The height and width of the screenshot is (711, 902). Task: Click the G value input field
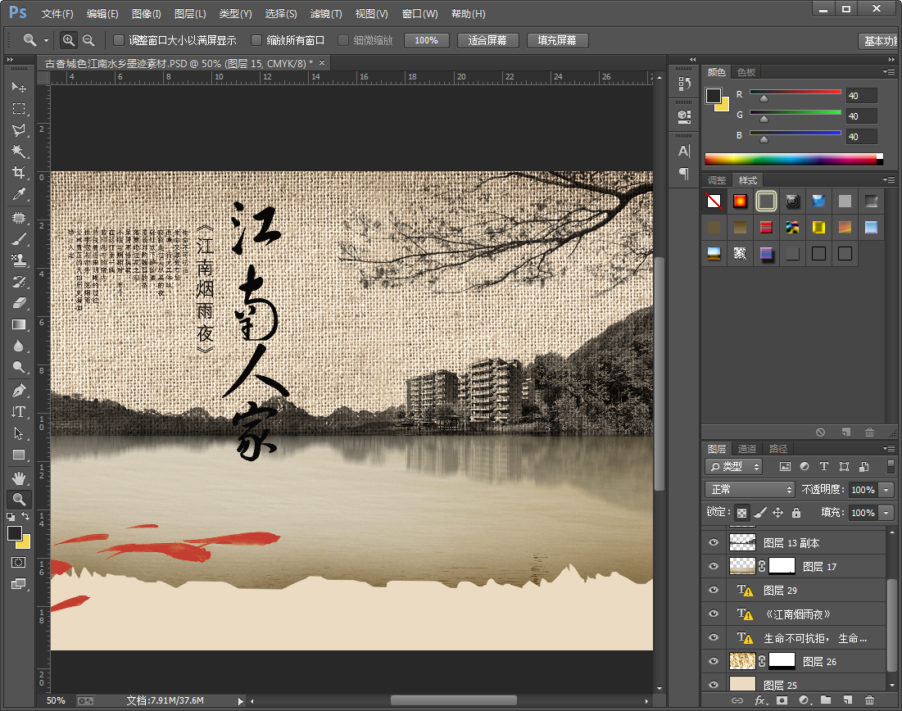(x=861, y=116)
